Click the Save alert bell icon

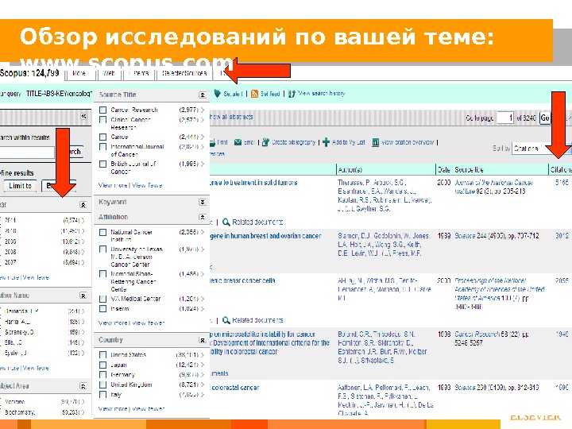tap(218, 94)
